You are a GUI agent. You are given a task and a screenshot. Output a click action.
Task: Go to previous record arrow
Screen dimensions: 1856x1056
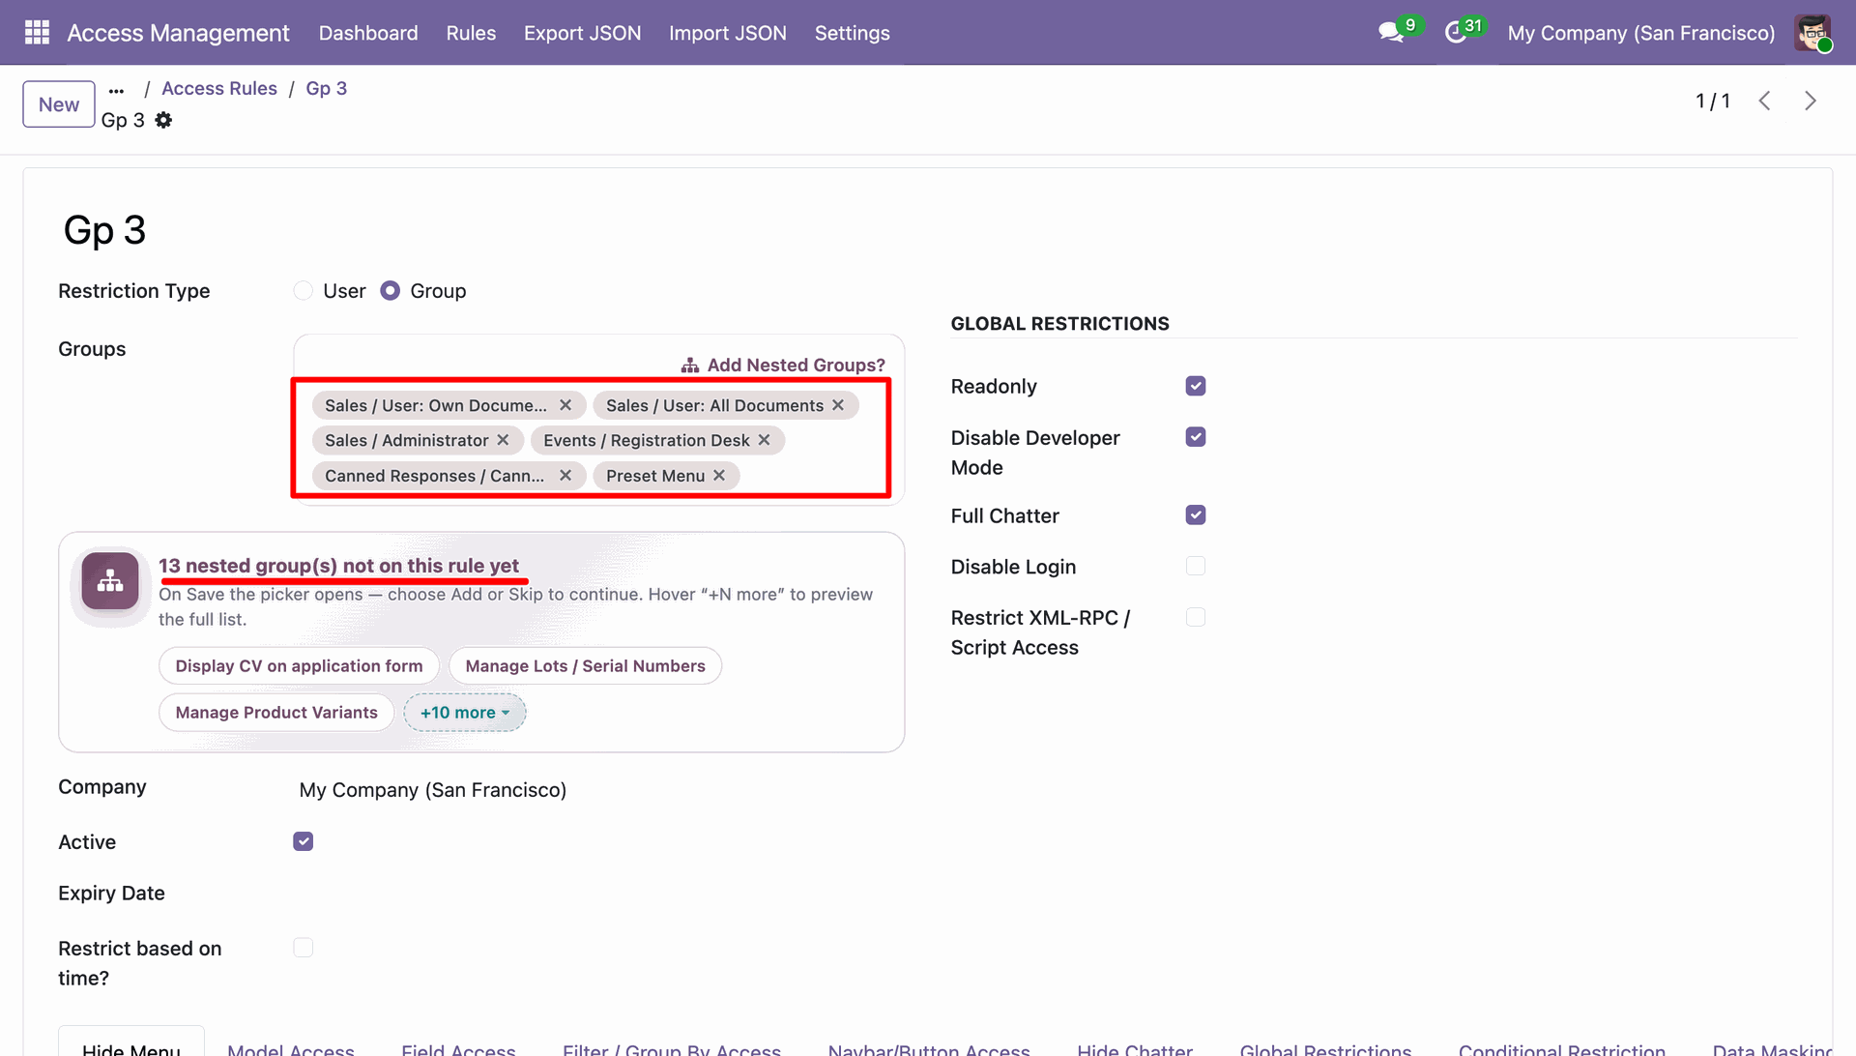(1764, 101)
